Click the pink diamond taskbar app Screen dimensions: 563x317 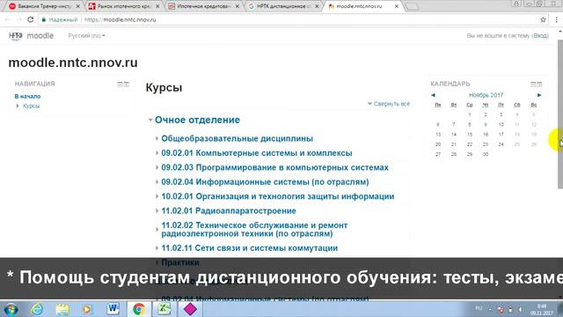coord(190,309)
